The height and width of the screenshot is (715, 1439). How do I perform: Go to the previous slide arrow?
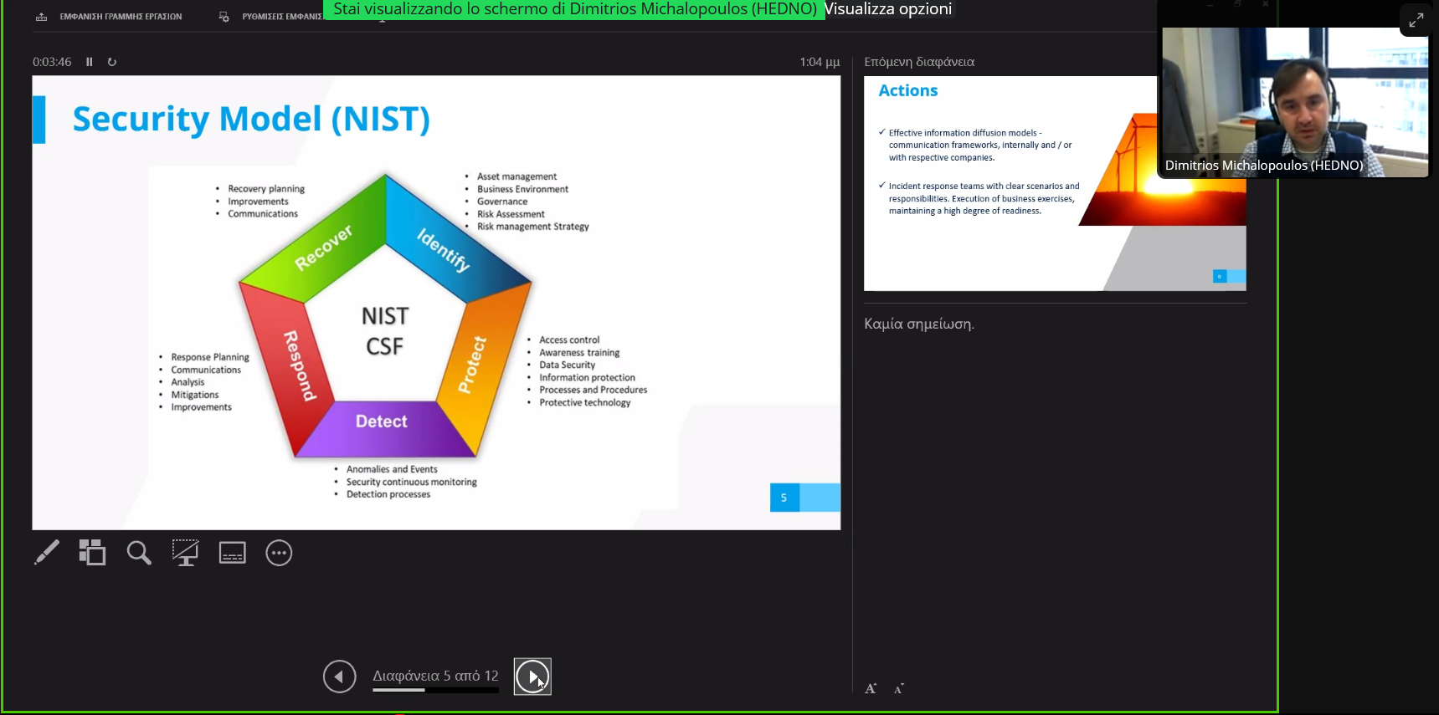pos(339,677)
